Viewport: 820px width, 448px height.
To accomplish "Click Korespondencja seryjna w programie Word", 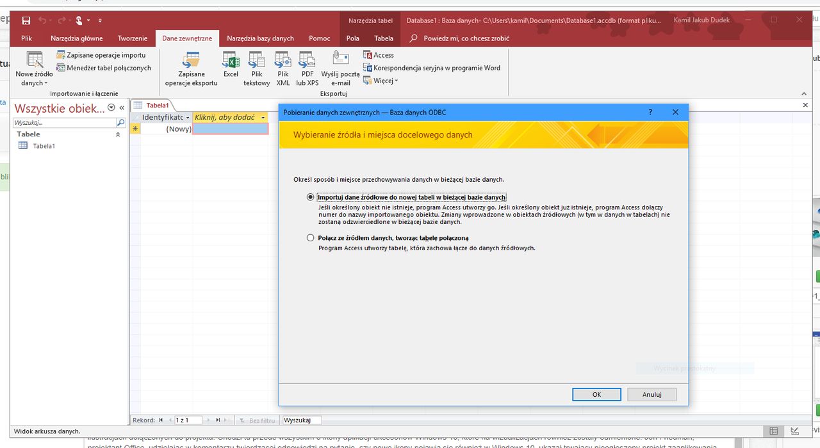I will 432,68.
